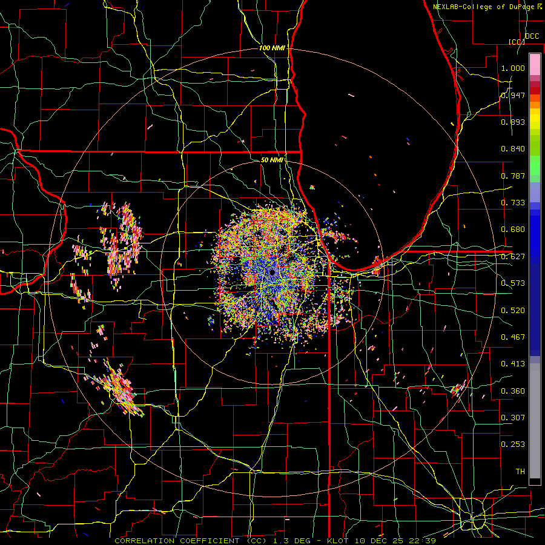Click the 50 NMI range ring label
Viewport: 545px width, 545px height.
pos(272,160)
